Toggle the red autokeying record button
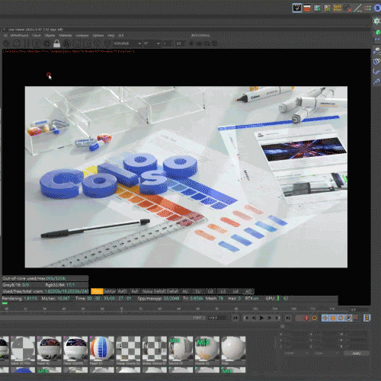This screenshot has width=381, height=381. coord(306,318)
